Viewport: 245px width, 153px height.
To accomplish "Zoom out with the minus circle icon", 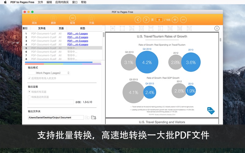I will [x=183, y=20].
